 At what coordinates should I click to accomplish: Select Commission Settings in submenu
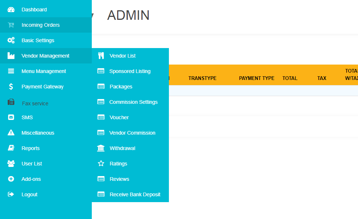point(133,102)
